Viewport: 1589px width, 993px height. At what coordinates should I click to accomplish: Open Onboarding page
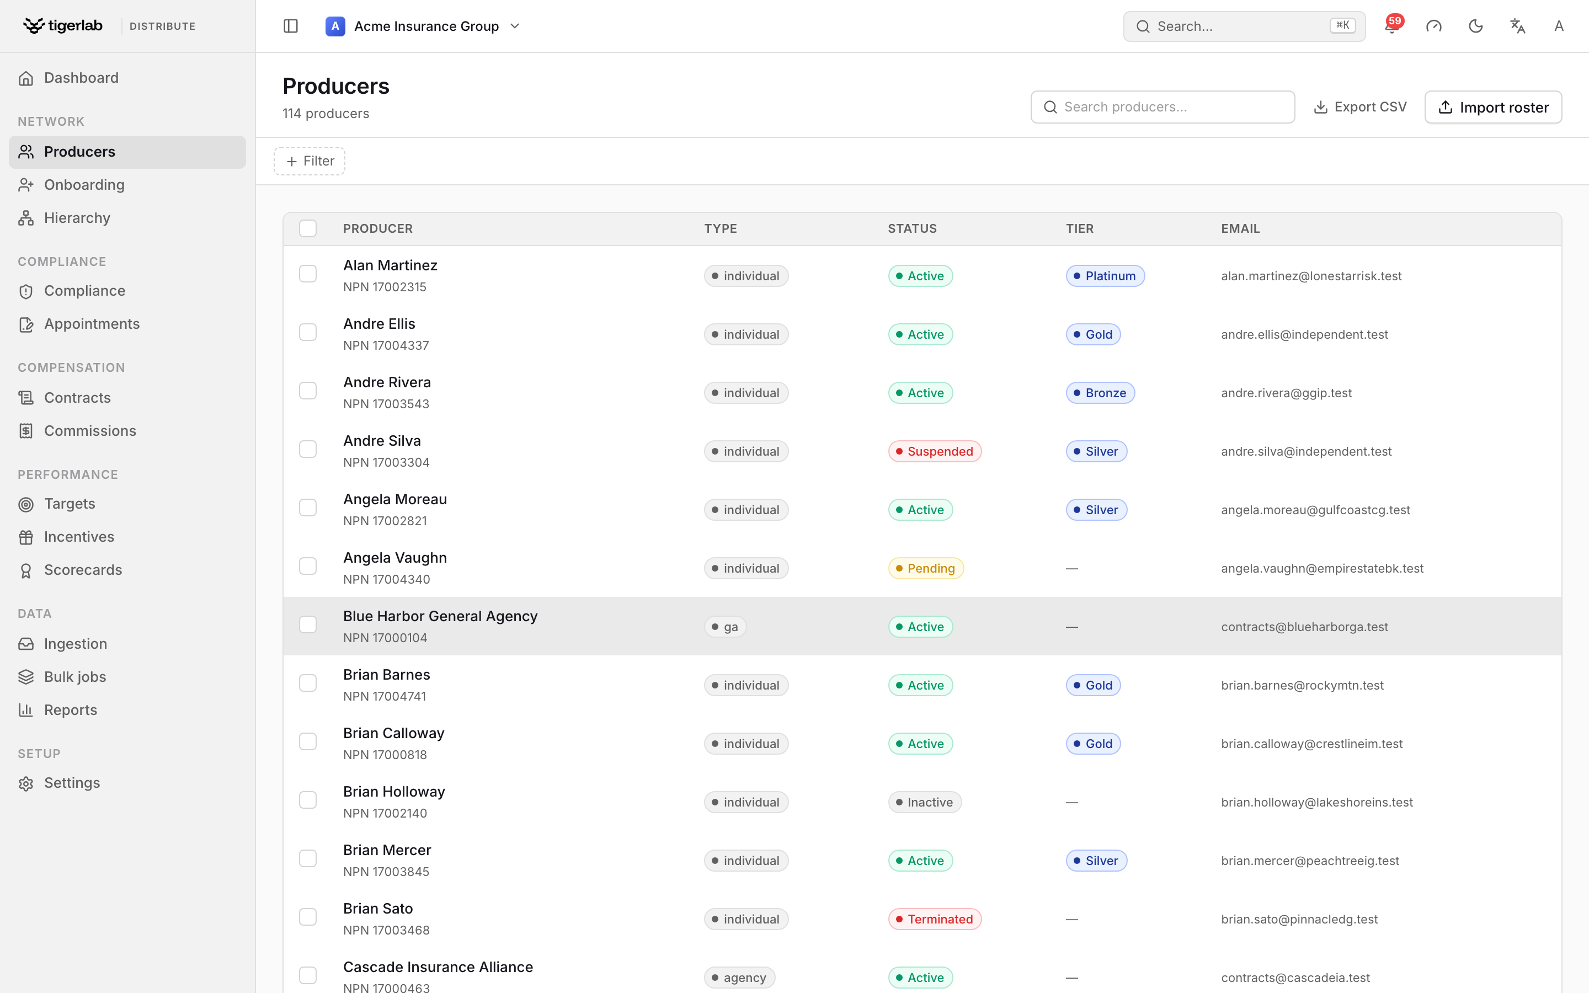[127, 185]
